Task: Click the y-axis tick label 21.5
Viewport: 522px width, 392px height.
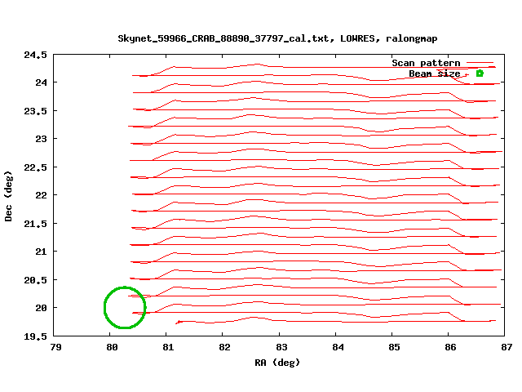Action: point(35,224)
